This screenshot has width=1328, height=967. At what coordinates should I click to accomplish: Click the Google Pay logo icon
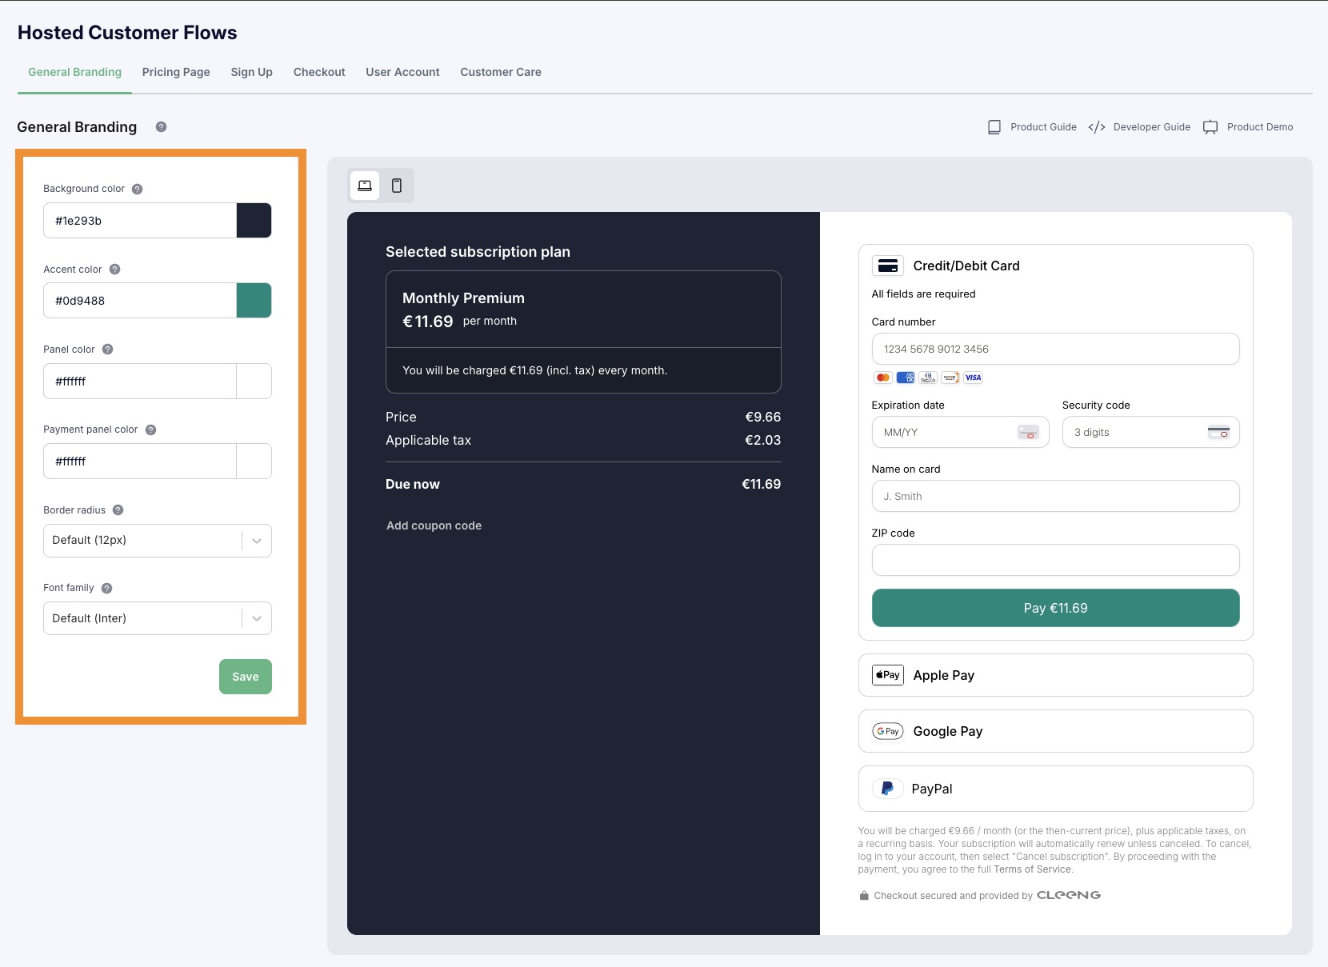tap(888, 731)
